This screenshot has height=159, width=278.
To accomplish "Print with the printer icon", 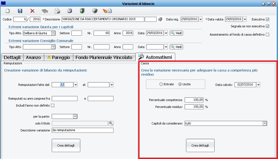I will [x=57, y=11].
